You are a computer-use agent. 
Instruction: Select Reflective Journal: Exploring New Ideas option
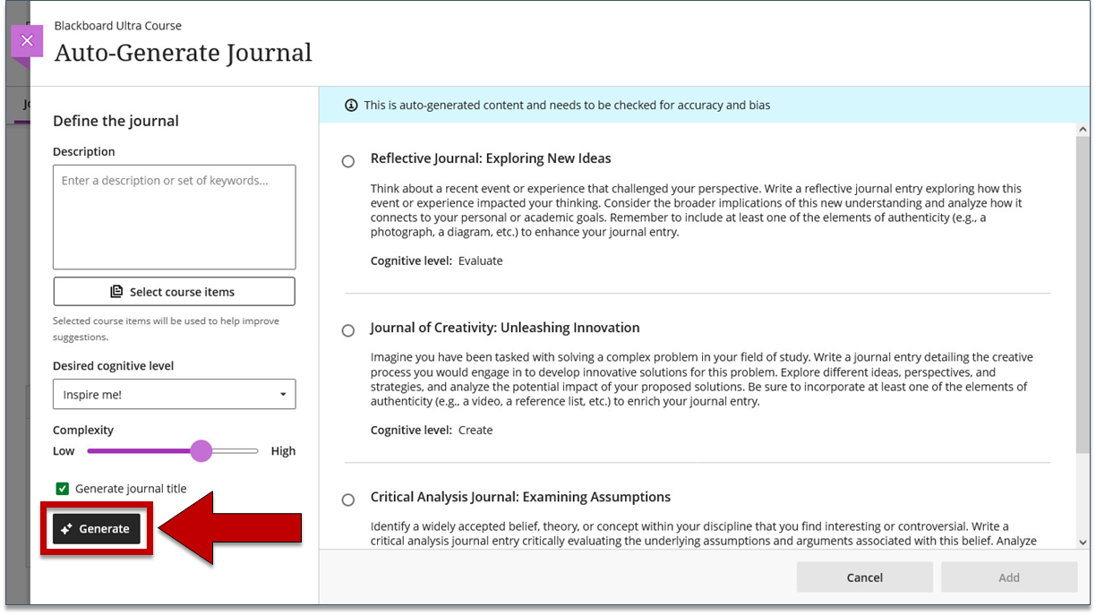[348, 161]
